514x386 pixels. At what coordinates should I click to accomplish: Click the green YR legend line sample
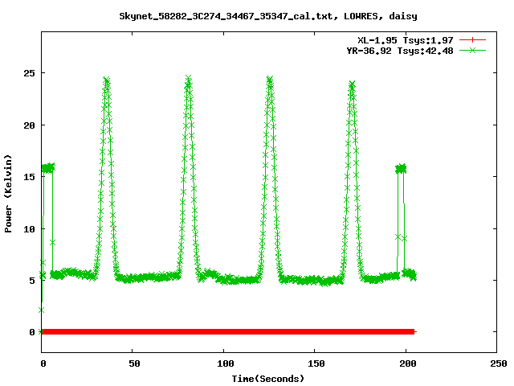pyautogui.click(x=472, y=51)
